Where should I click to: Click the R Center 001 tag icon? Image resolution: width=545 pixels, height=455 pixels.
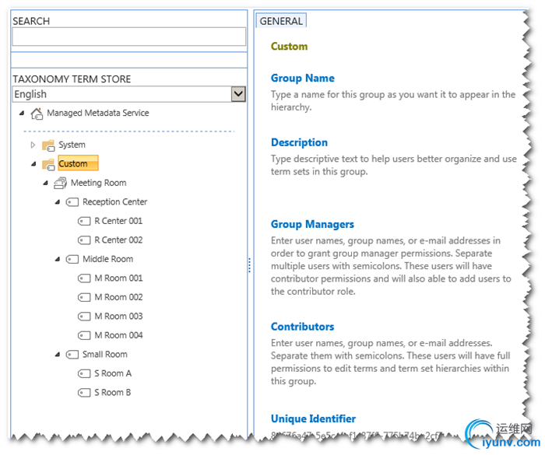(x=84, y=221)
